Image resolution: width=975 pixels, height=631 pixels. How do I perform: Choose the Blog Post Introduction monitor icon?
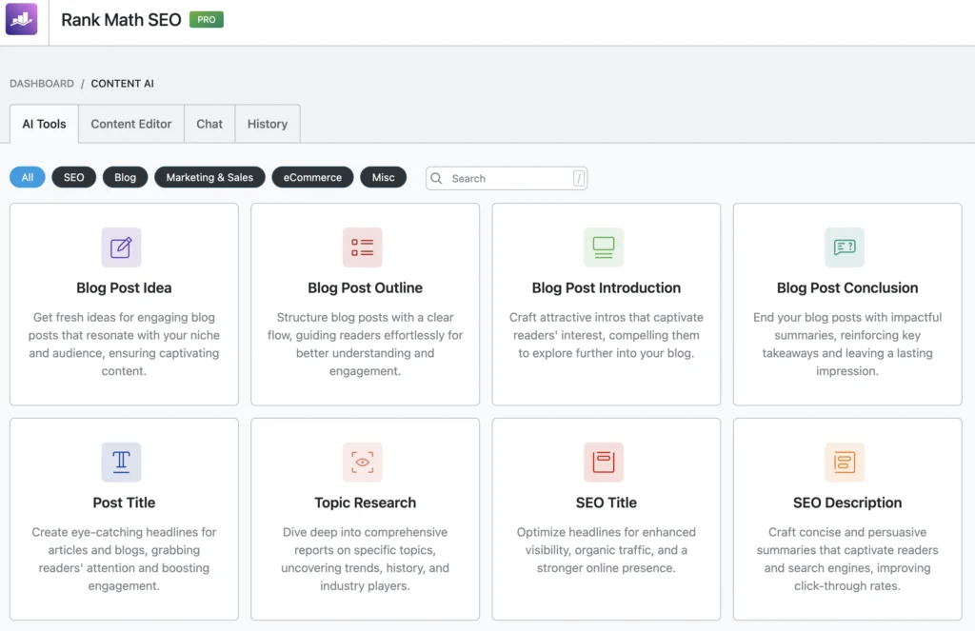[604, 247]
